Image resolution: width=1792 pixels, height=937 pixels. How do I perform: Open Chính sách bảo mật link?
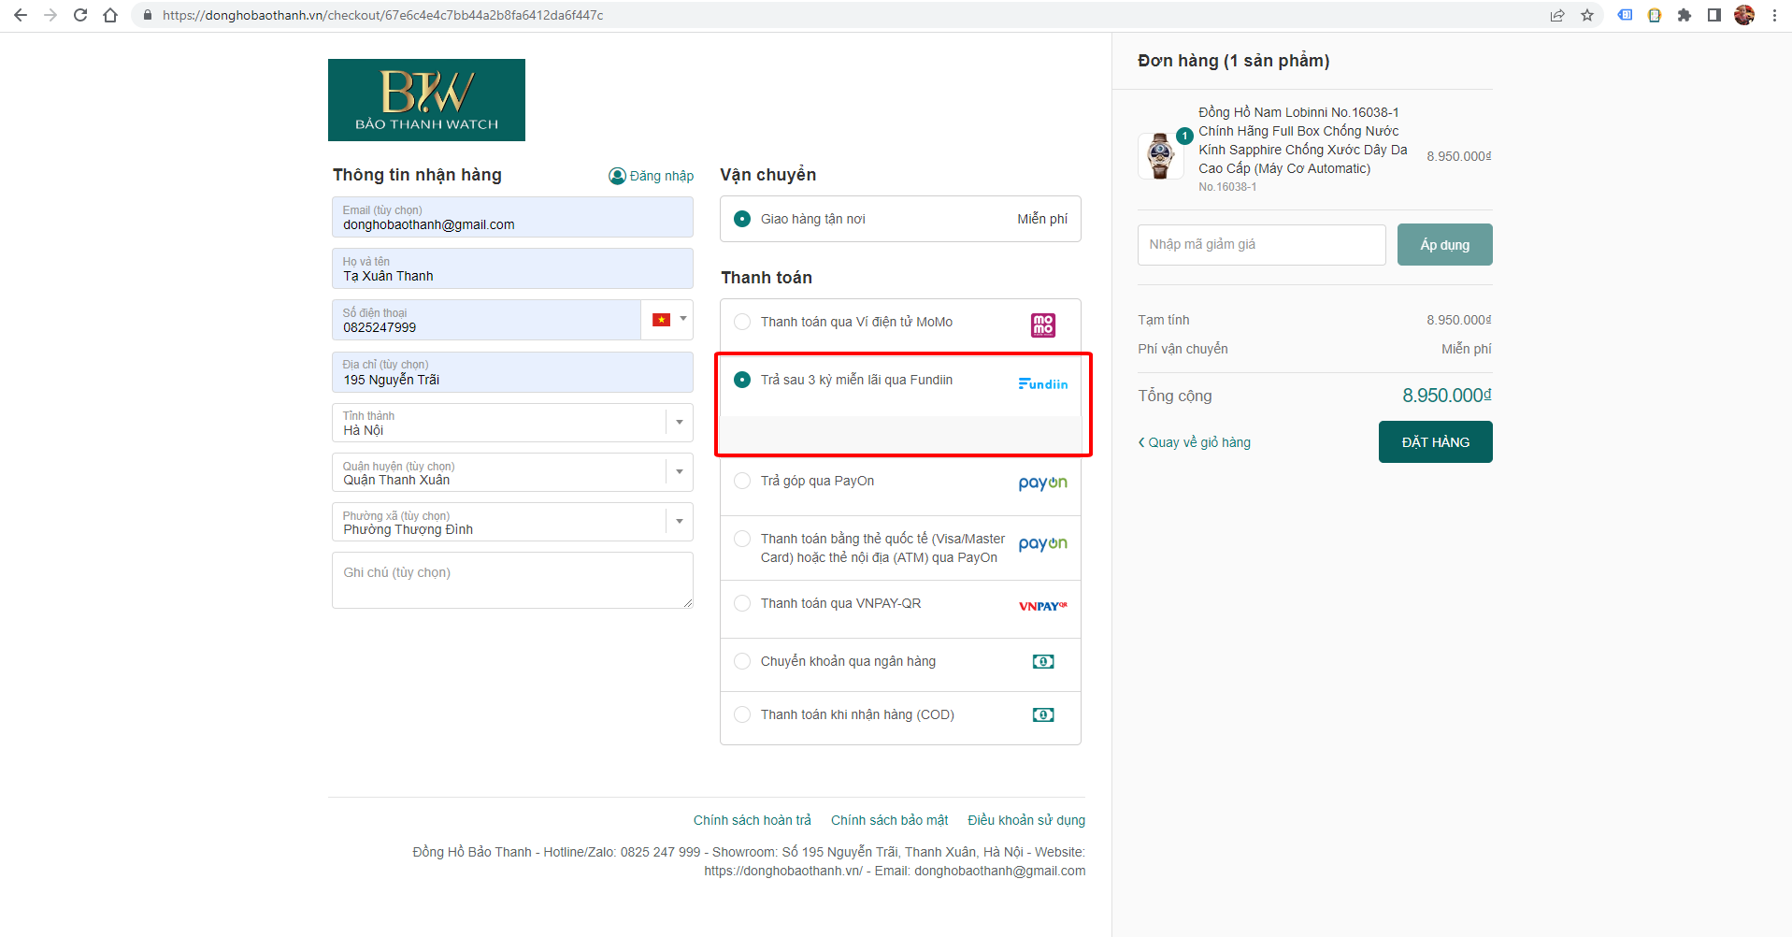click(x=890, y=820)
